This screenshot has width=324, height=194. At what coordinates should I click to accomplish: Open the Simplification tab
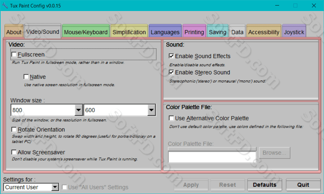(x=129, y=31)
